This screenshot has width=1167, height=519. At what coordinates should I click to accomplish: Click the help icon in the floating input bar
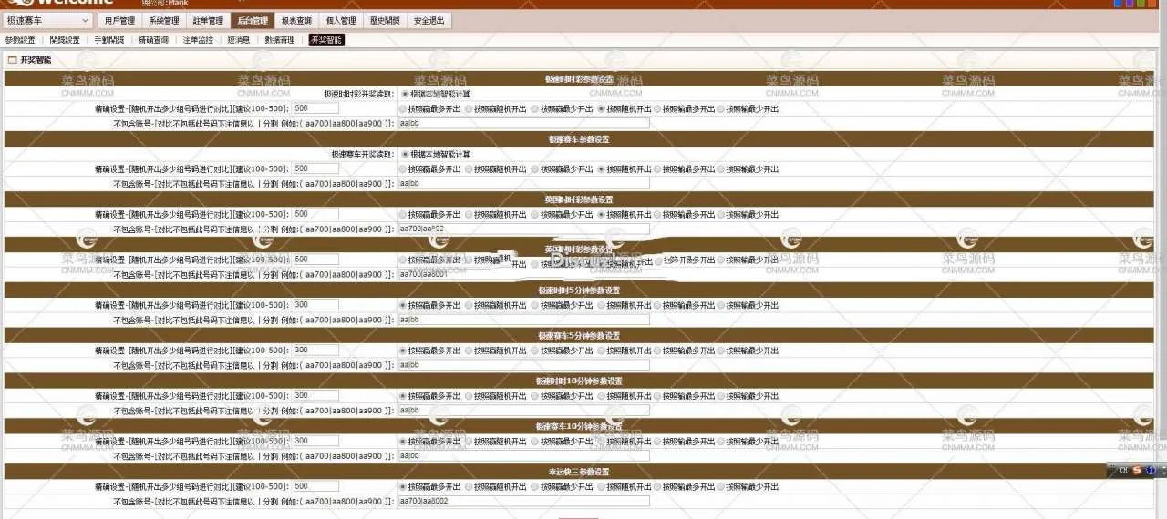1152,470
